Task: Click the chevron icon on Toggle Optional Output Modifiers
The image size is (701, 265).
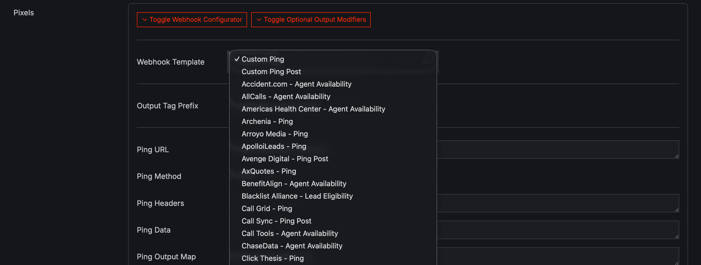Action: click(258, 19)
